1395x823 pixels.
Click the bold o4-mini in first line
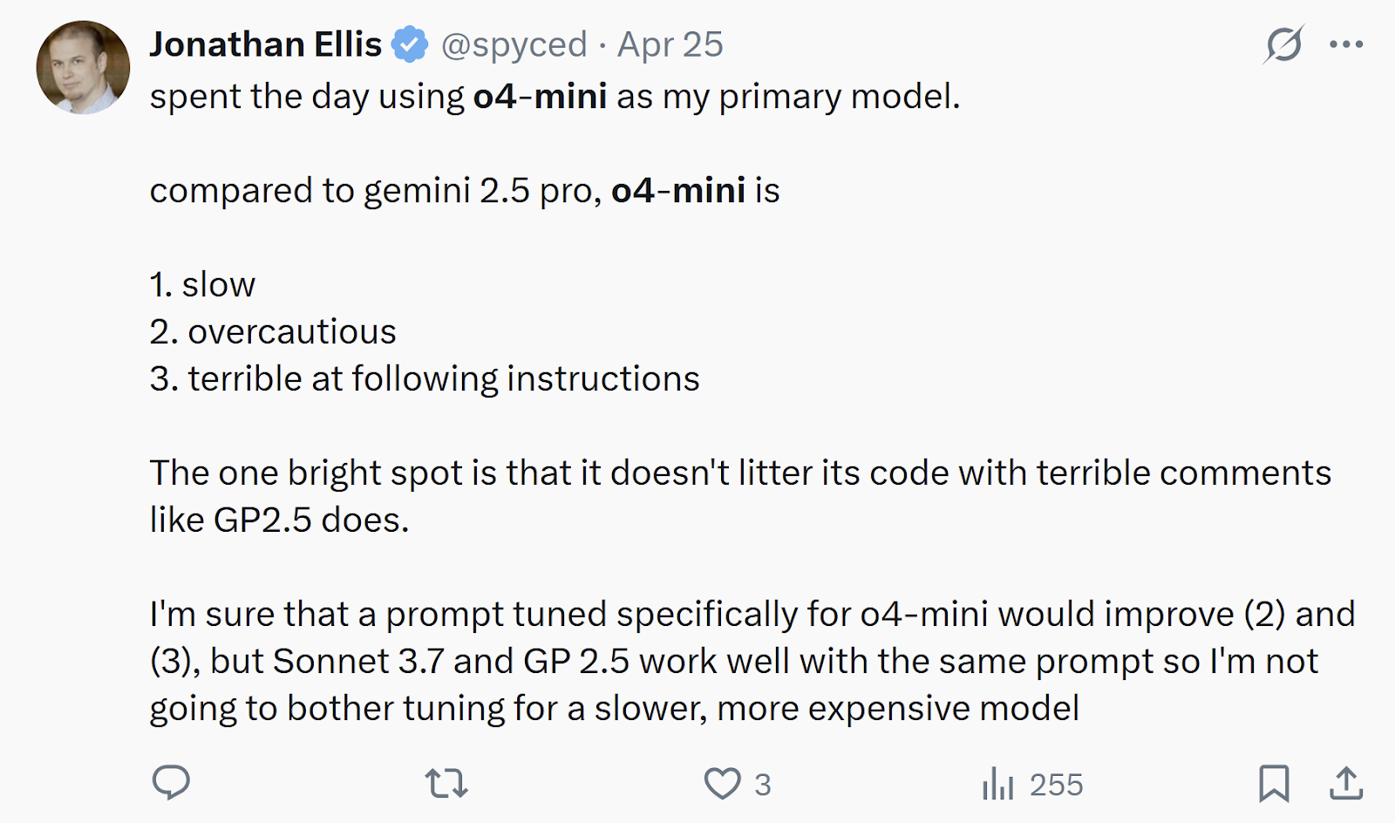click(540, 96)
